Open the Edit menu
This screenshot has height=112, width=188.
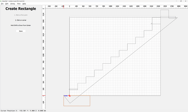point(7,4)
